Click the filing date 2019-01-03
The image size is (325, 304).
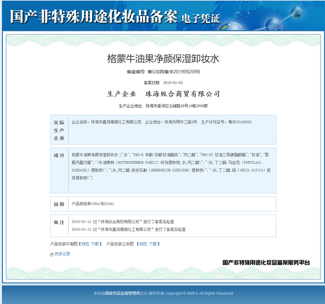173,83
